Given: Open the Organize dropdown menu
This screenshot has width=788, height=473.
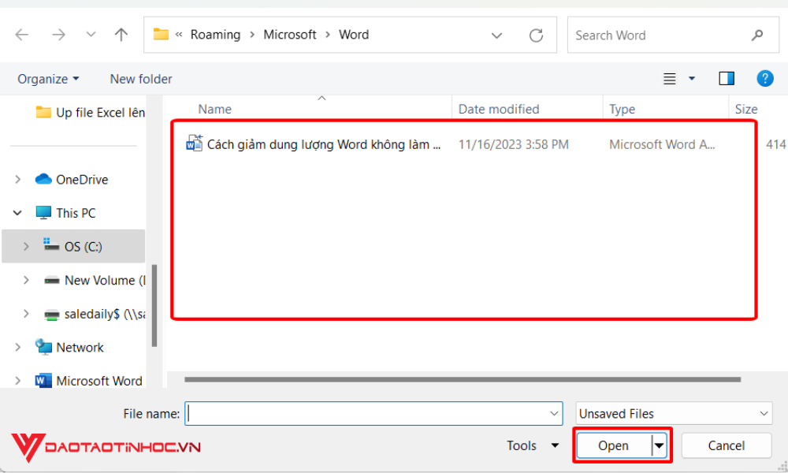Looking at the screenshot, I should pos(48,78).
